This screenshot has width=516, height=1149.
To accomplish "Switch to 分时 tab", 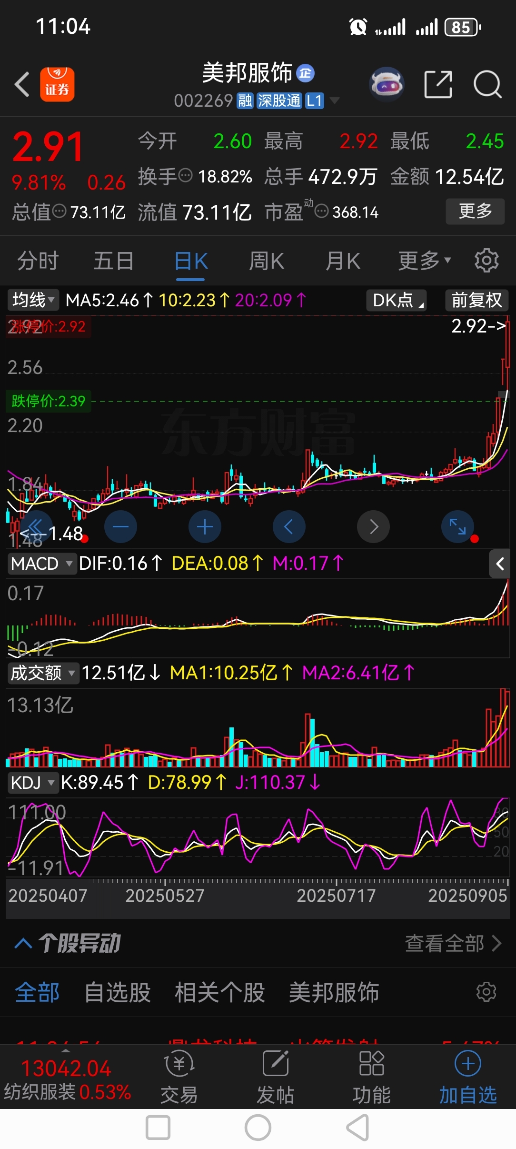I will pyautogui.click(x=38, y=261).
